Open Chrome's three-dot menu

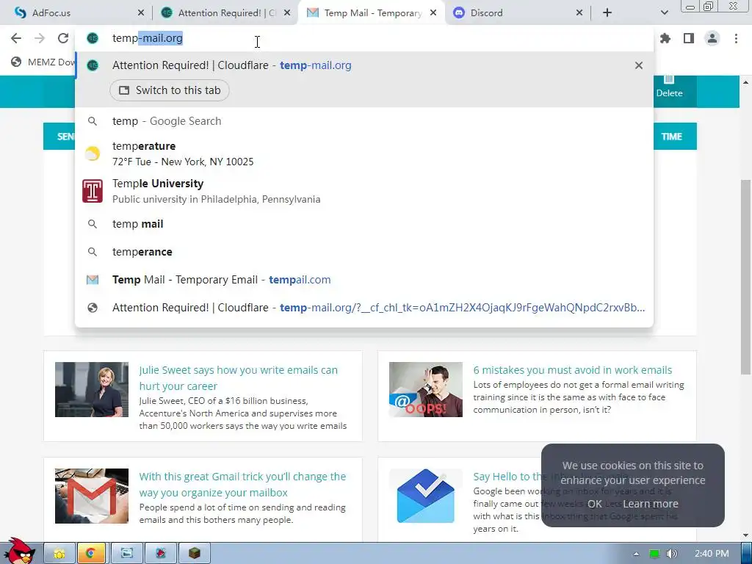[736, 38]
